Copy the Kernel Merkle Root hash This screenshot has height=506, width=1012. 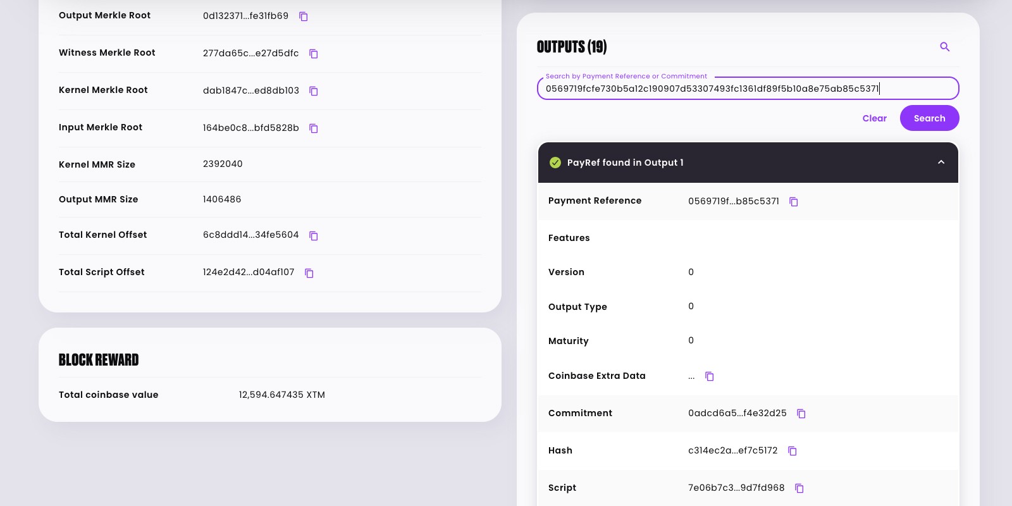tap(314, 91)
